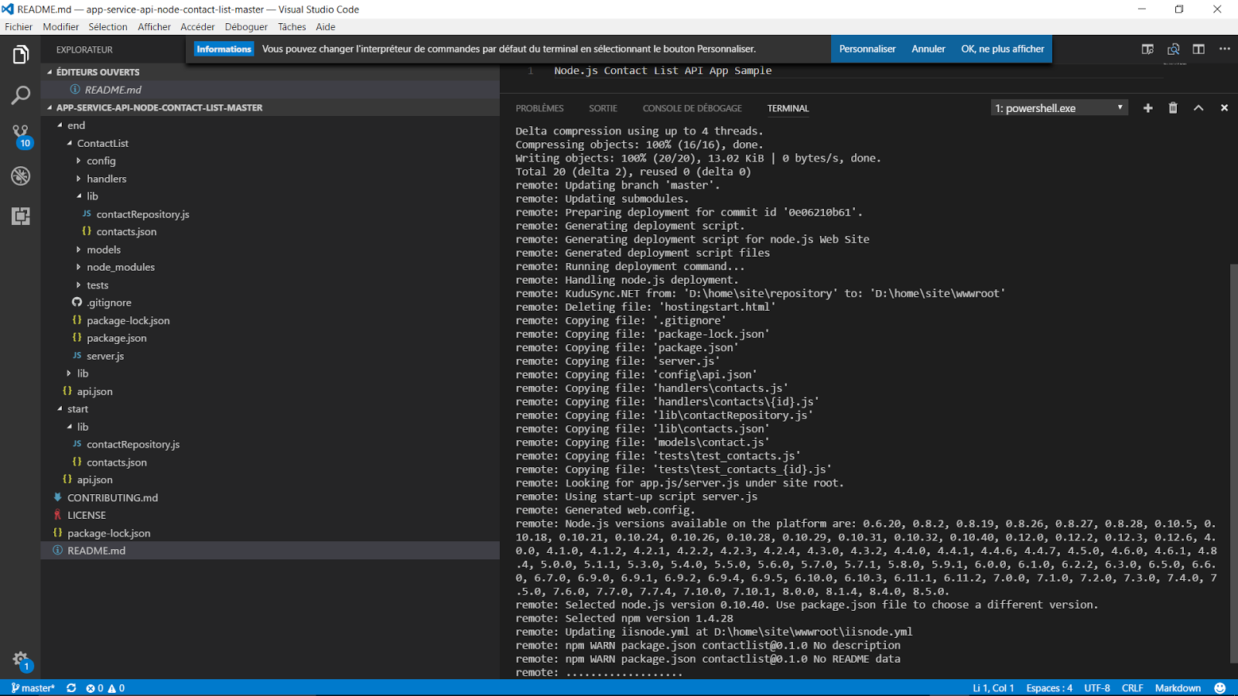Open the Explorer view in activity bar

click(21, 55)
